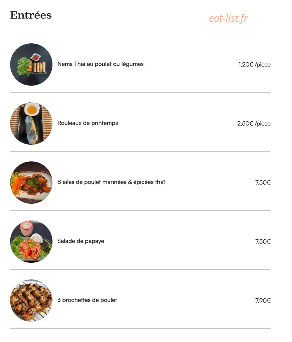This screenshot has height=342, width=292.
Task: Select the Rouleaux de printemps item
Action: (x=87, y=123)
